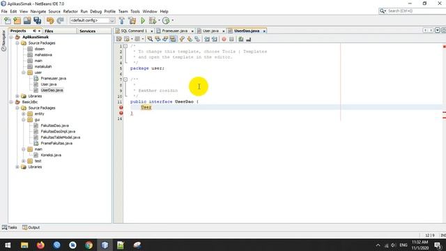Screen dimensions: 446x251
Task: Go to Previous Bookmark icon
Action: [182, 39]
